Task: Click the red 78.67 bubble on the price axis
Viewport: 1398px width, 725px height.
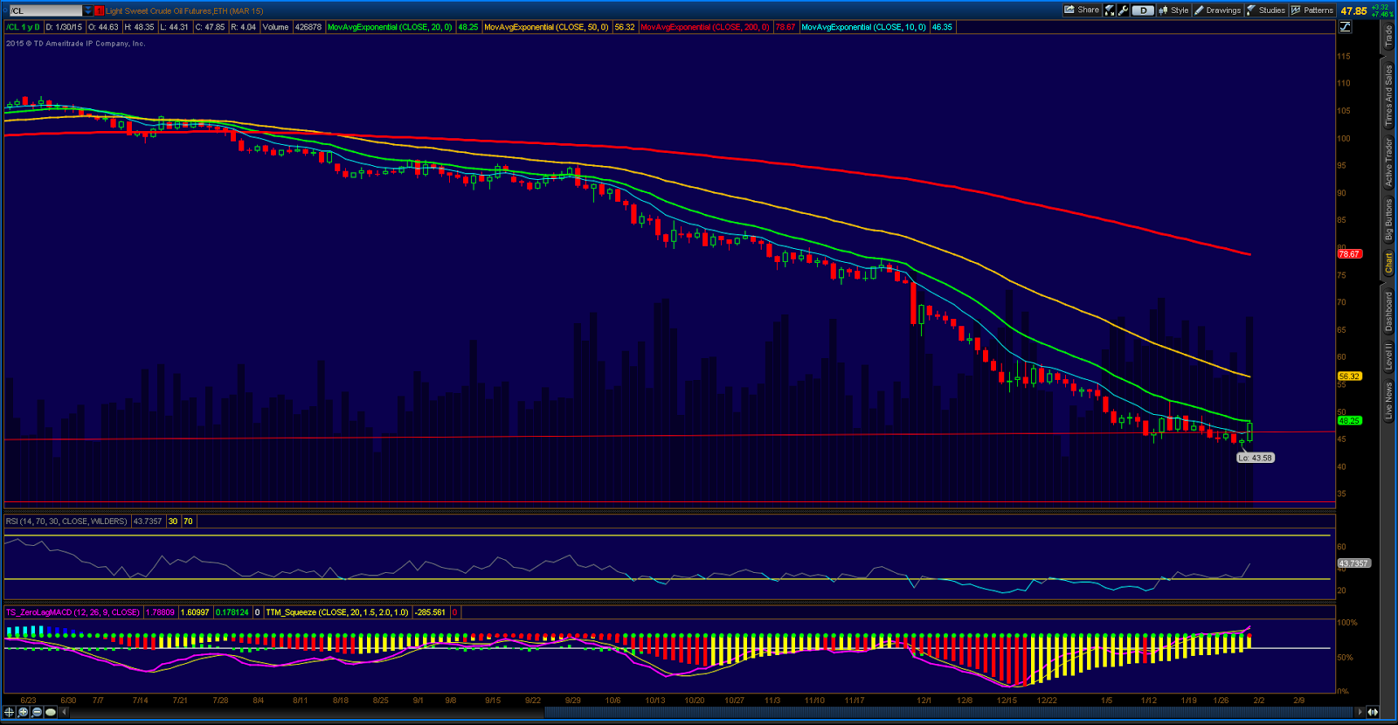Action: (1349, 254)
